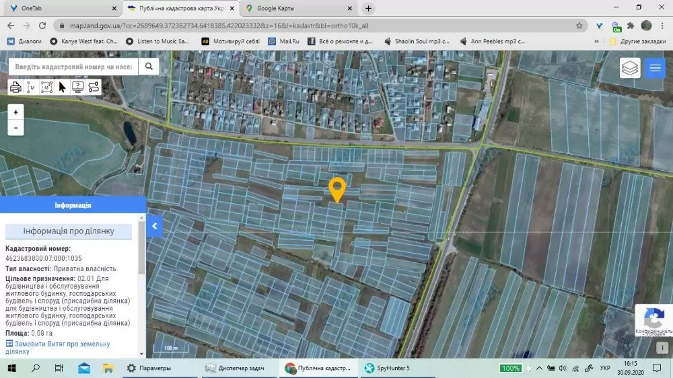The height and width of the screenshot is (378, 673).
Task: Open Диспетчер задач from the taskbar
Action: coord(235,368)
